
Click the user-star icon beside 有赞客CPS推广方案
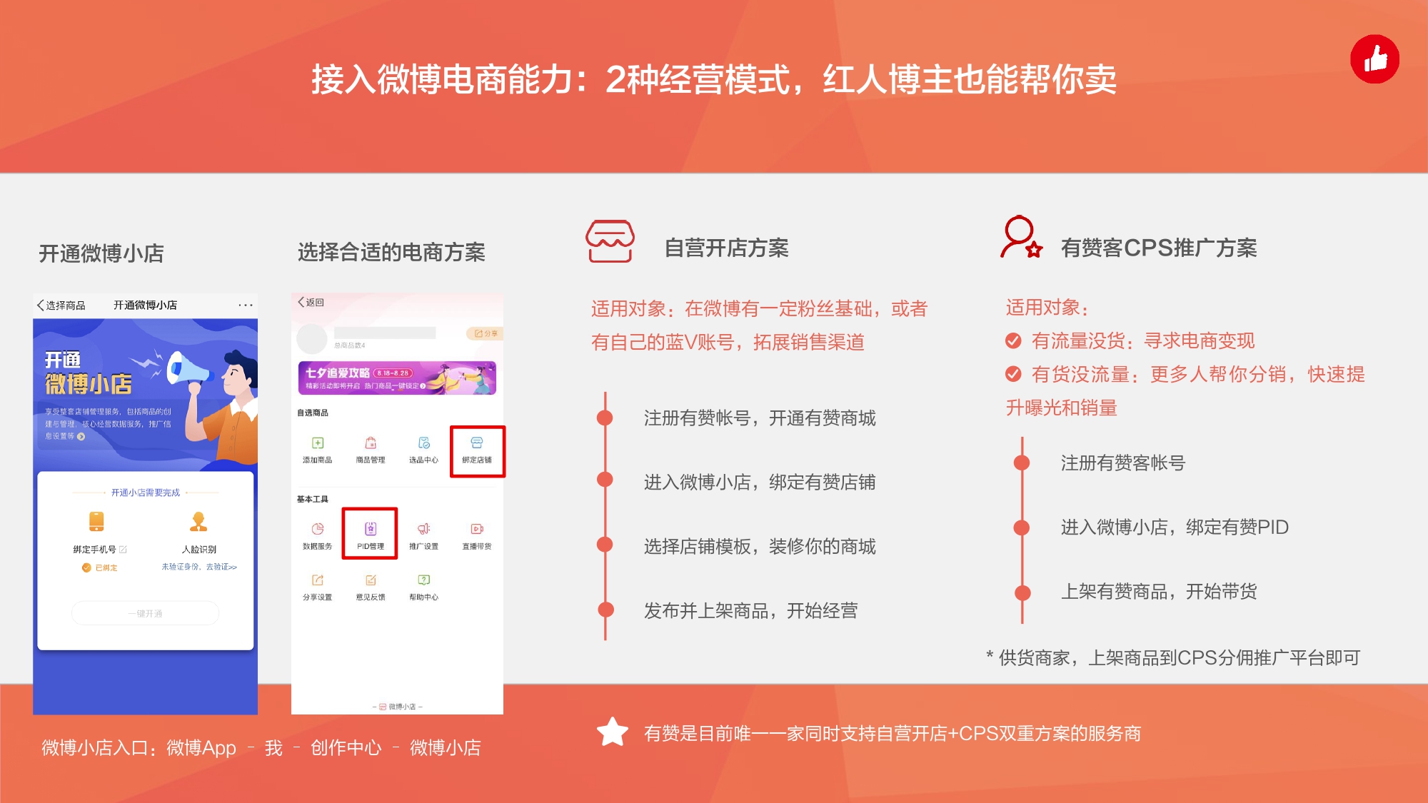coord(1022,237)
